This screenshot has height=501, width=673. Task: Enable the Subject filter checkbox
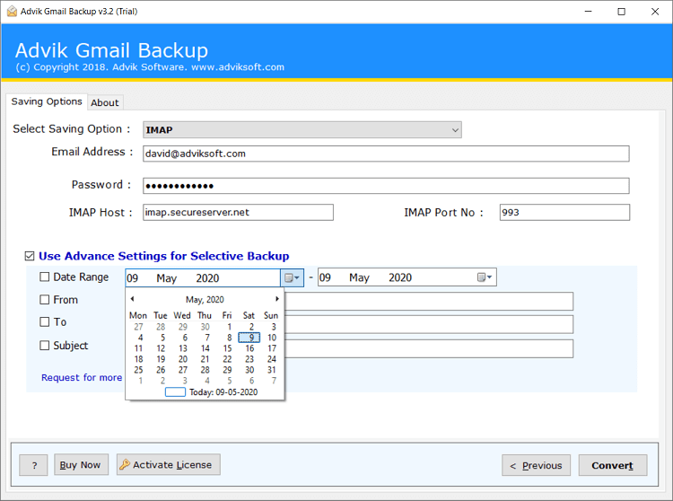pyautogui.click(x=44, y=346)
